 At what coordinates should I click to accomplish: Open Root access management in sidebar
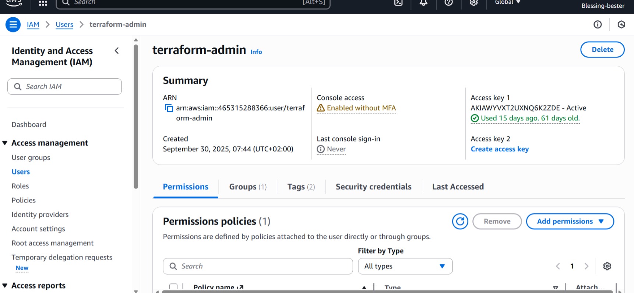click(53, 243)
